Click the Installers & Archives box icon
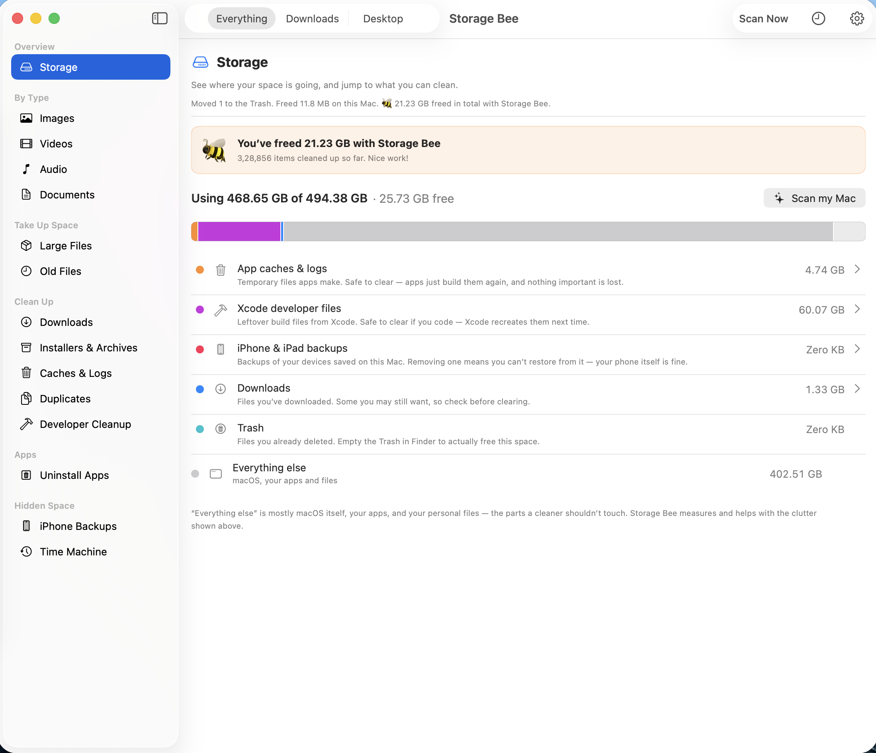 26,347
